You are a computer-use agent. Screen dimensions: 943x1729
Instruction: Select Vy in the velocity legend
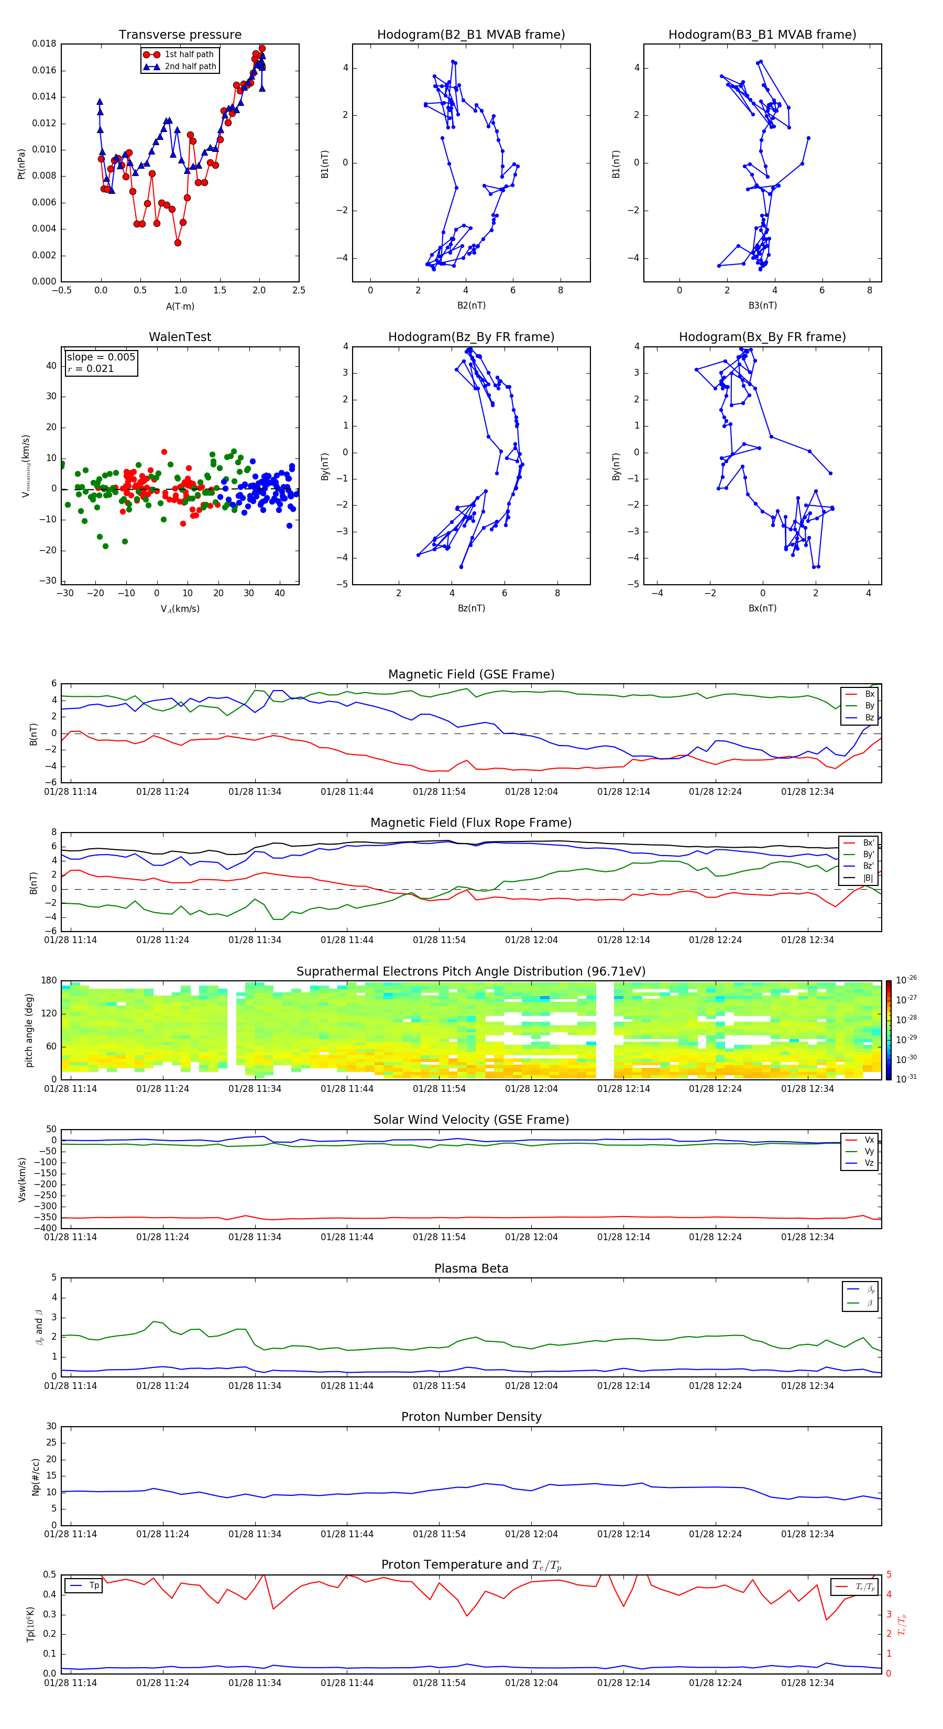[x=860, y=1151]
